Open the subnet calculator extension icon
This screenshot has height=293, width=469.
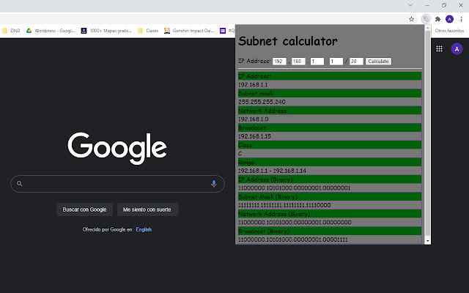(426, 19)
